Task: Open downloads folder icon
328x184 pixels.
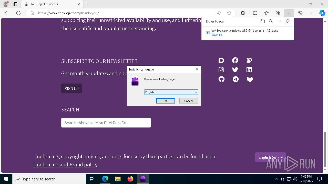Action: (262, 21)
